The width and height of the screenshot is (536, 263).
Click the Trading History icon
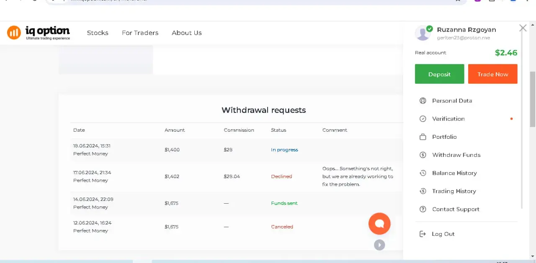pyautogui.click(x=423, y=191)
